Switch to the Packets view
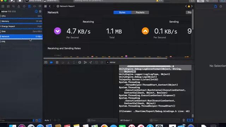Screen dimensions: 226x127 point(140,13)
